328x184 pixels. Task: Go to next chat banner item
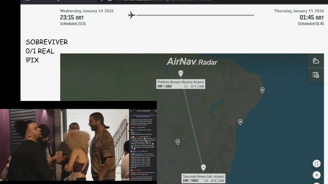(x=156, y=116)
